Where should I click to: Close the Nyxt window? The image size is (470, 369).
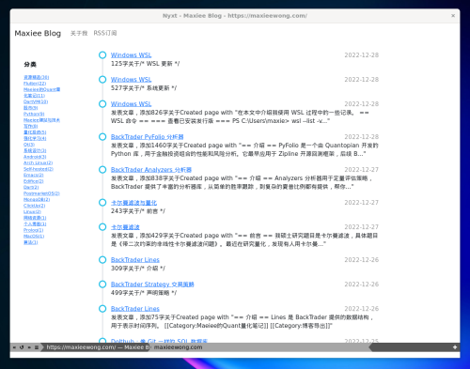pyautogui.click(x=453, y=15)
